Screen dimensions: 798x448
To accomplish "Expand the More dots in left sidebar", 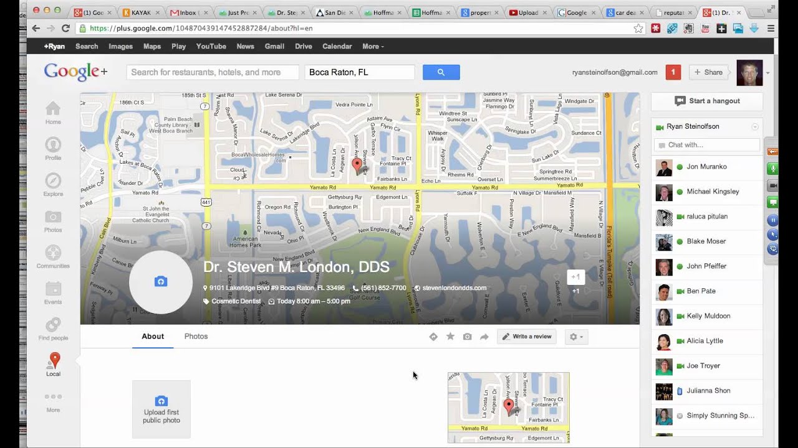I will click(x=53, y=401).
